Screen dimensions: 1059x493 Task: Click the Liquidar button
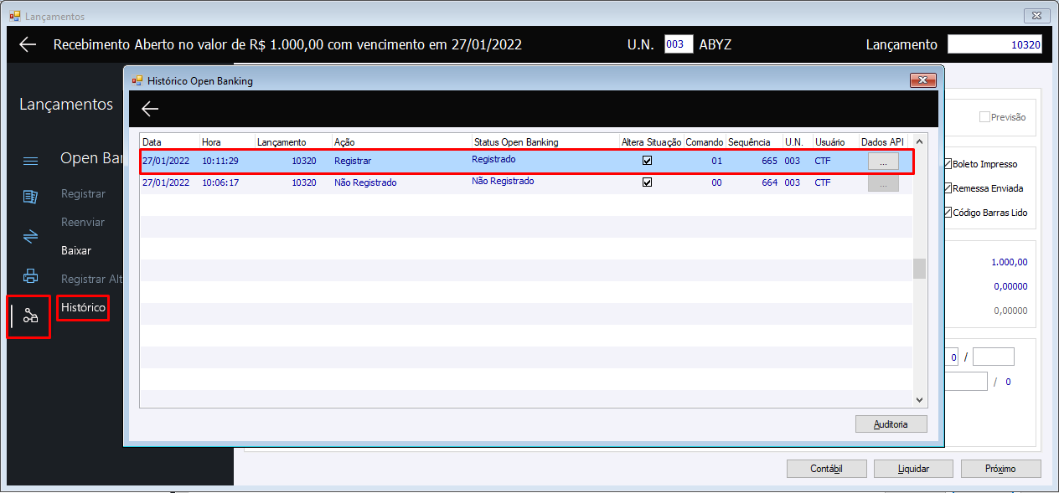pos(913,469)
